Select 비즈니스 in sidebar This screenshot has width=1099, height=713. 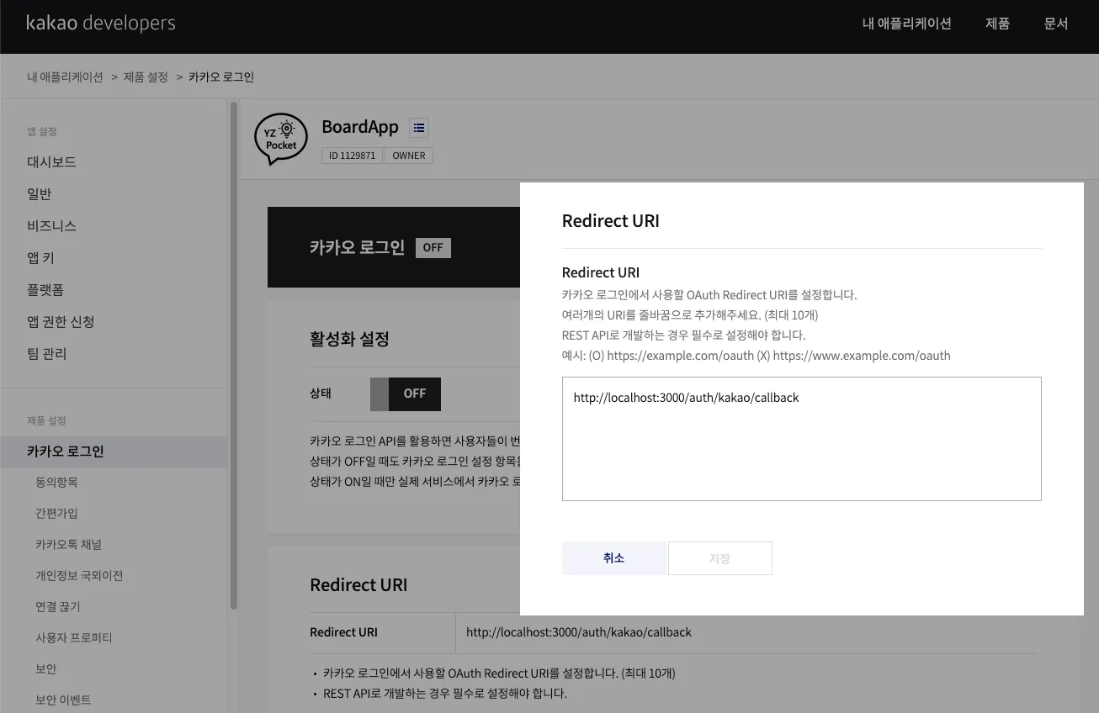52,226
